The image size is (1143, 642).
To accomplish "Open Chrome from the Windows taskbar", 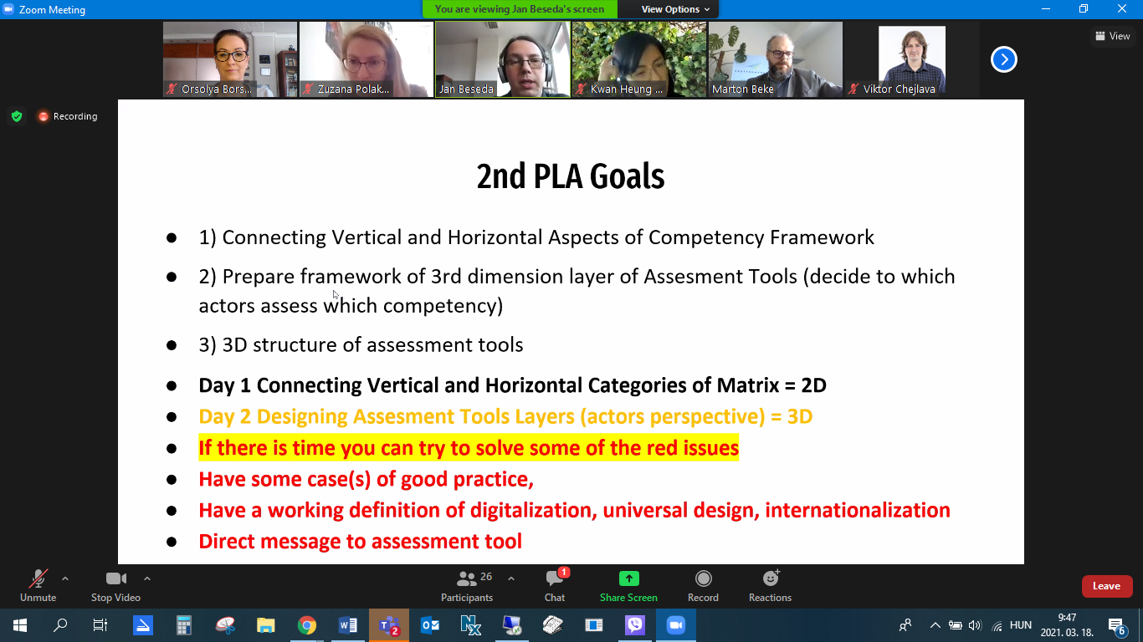I will tap(307, 625).
